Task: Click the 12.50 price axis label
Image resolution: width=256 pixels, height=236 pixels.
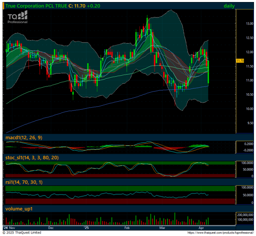Action: pos(249,38)
